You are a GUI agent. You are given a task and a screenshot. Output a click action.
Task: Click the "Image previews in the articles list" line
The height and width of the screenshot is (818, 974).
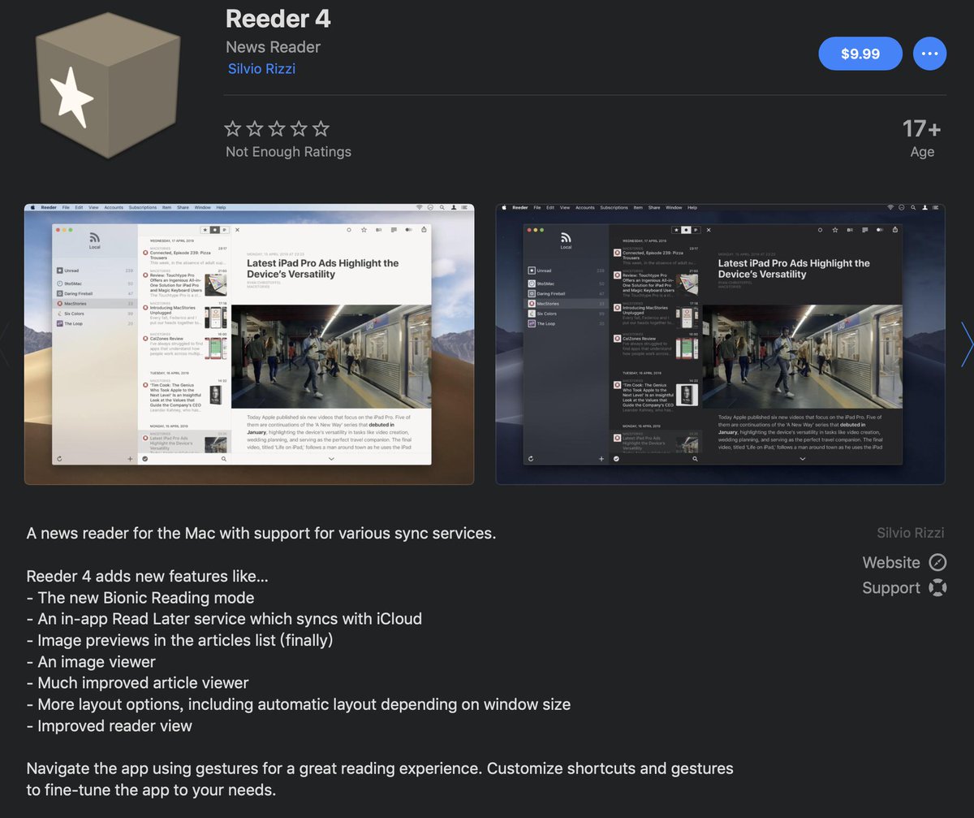(180, 640)
